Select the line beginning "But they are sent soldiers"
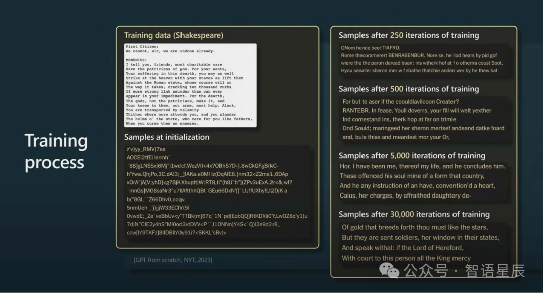 [x=421, y=238]
